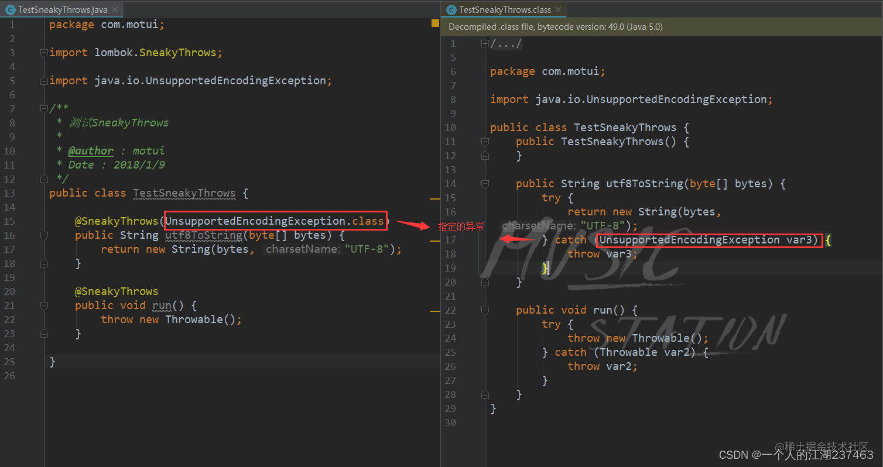Click the class icon on TestSneakyThrows.java tab

click(x=10, y=9)
